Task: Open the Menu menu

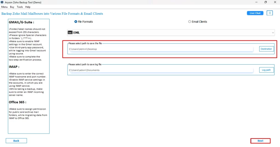Action: pyautogui.click(x=4, y=7)
